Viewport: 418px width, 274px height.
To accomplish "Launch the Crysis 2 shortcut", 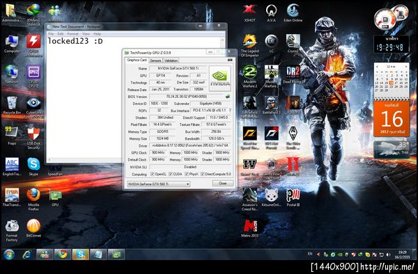I will click(293, 43).
